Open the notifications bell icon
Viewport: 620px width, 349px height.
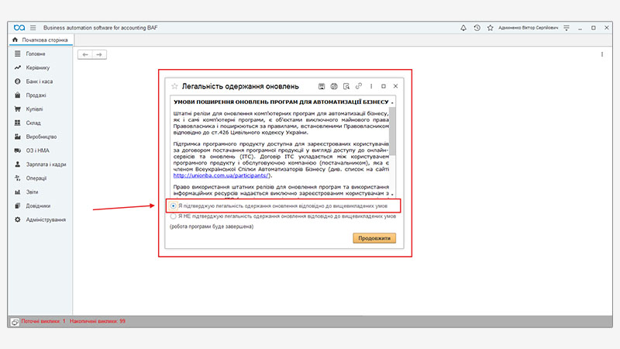[x=463, y=27]
